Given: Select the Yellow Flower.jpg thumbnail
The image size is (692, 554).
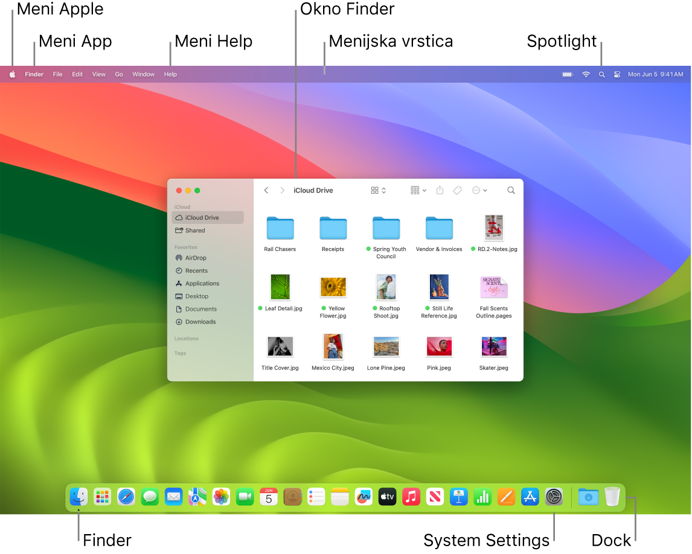Looking at the screenshot, I should click(x=333, y=287).
